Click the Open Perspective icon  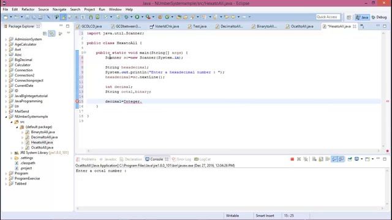[349, 17]
